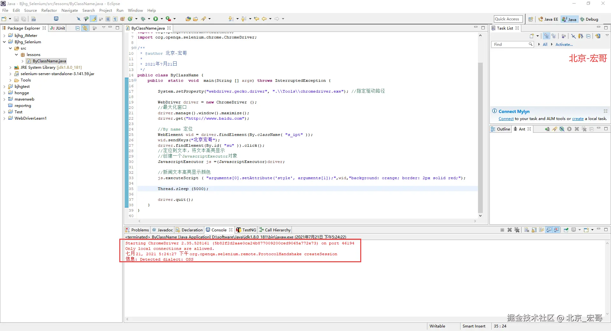This screenshot has height=331, width=611.
Task: Click the code editor vertical scrollbar
Action: tap(480, 137)
